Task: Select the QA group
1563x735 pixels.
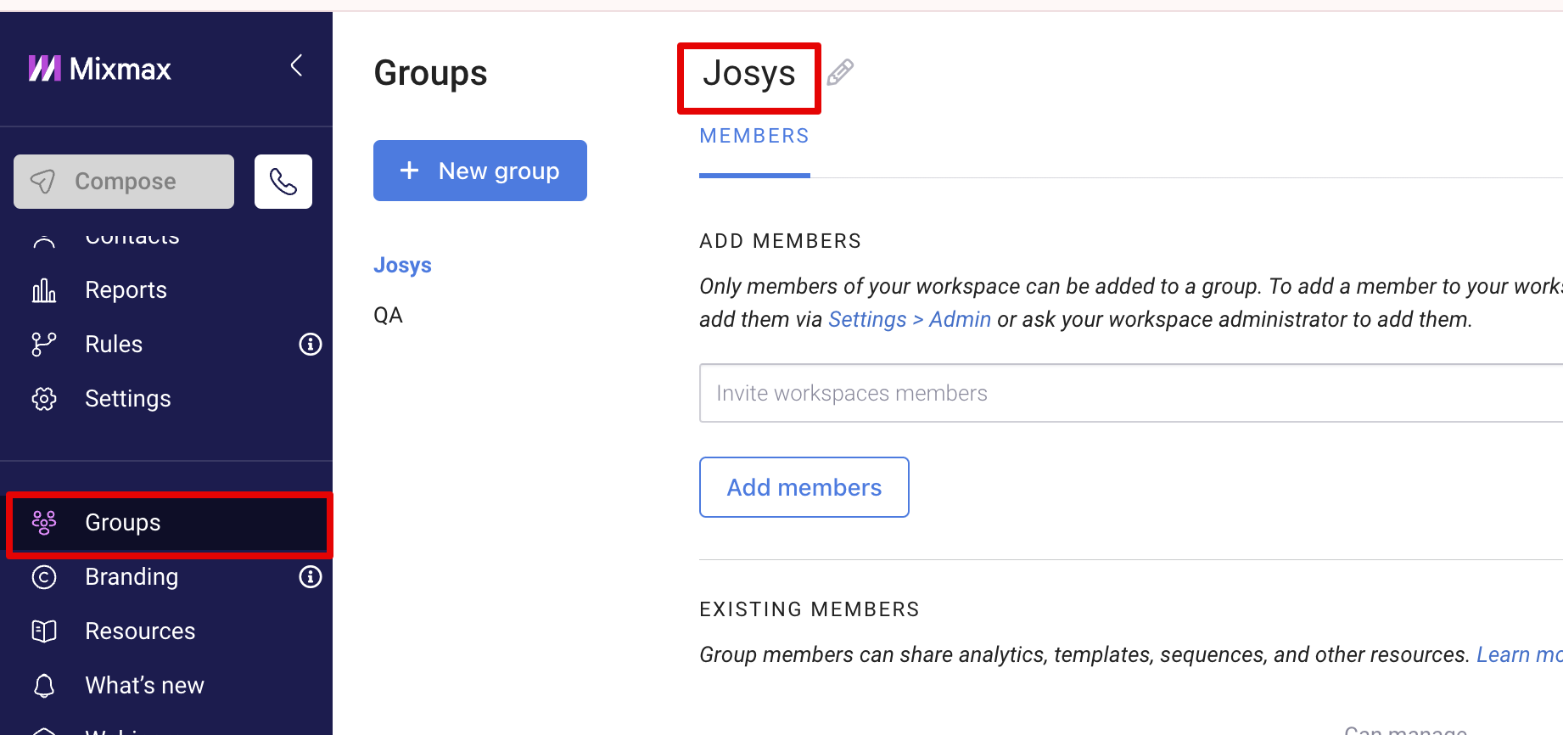Action: (x=388, y=316)
